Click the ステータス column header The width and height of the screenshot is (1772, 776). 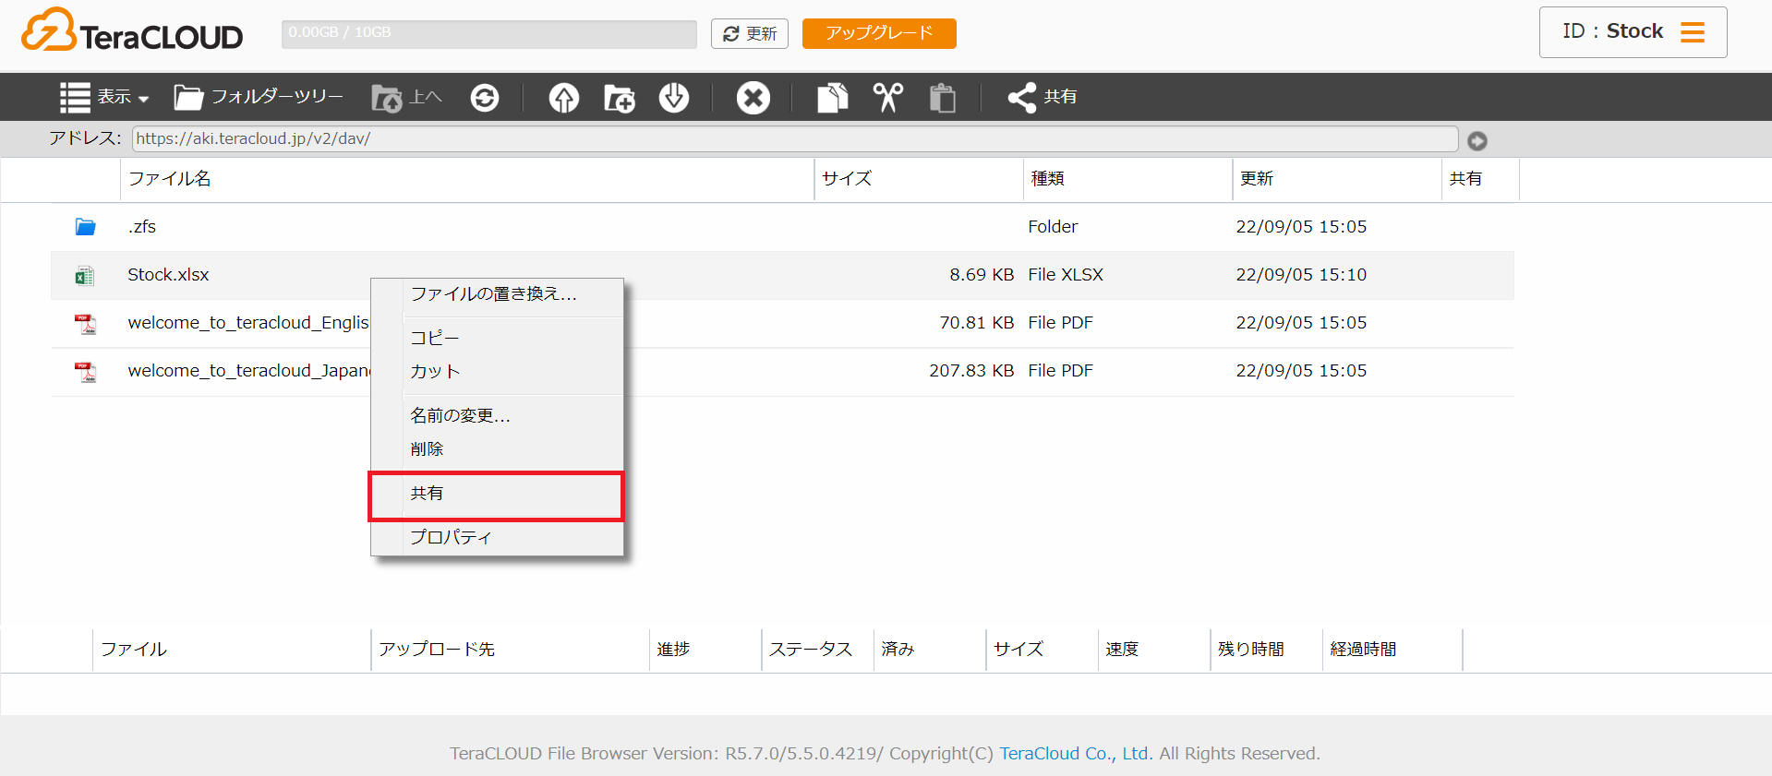point(817,650)
